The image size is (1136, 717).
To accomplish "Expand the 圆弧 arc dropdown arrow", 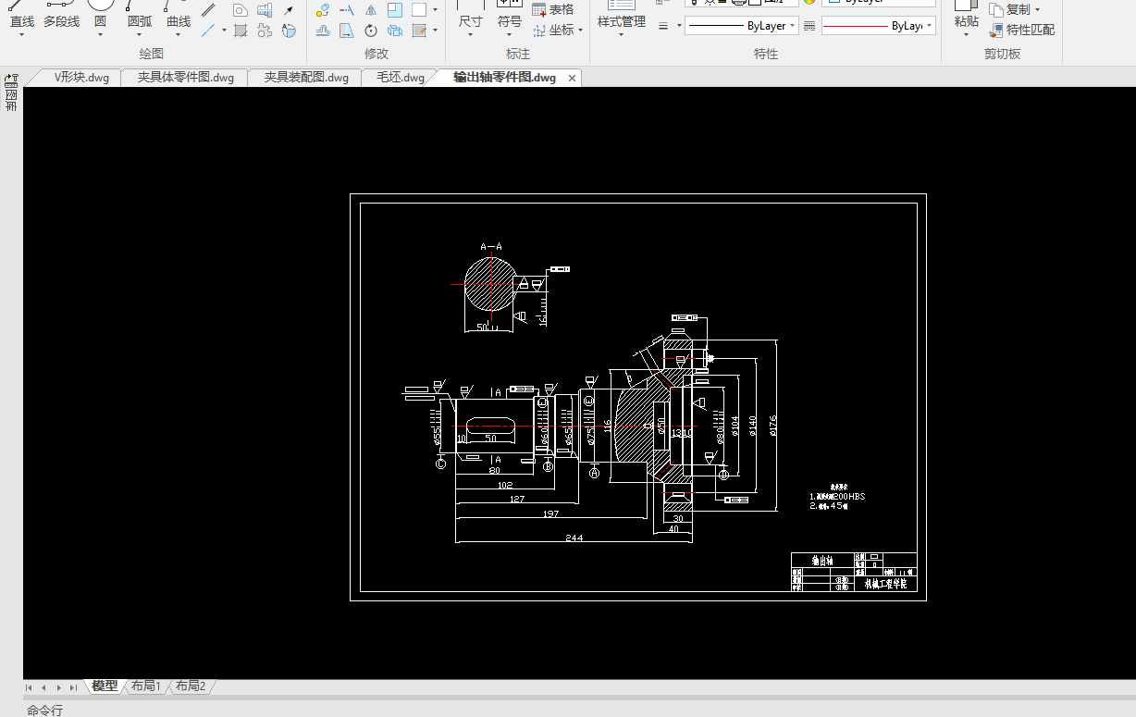I will tap(139, 35).
